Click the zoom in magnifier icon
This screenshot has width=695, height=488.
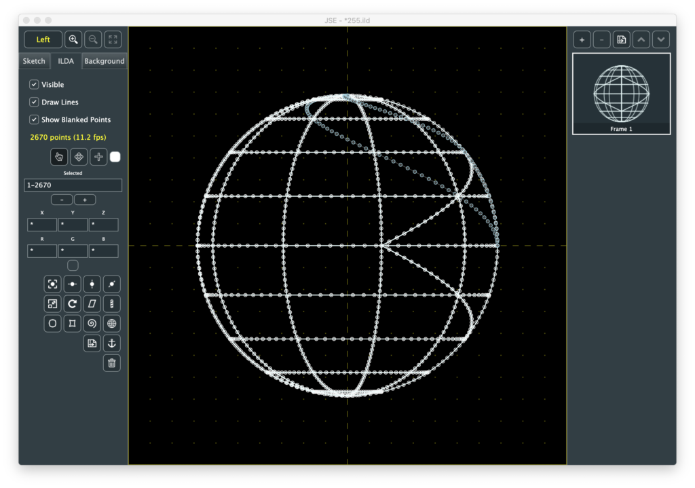tap(73, 39)
